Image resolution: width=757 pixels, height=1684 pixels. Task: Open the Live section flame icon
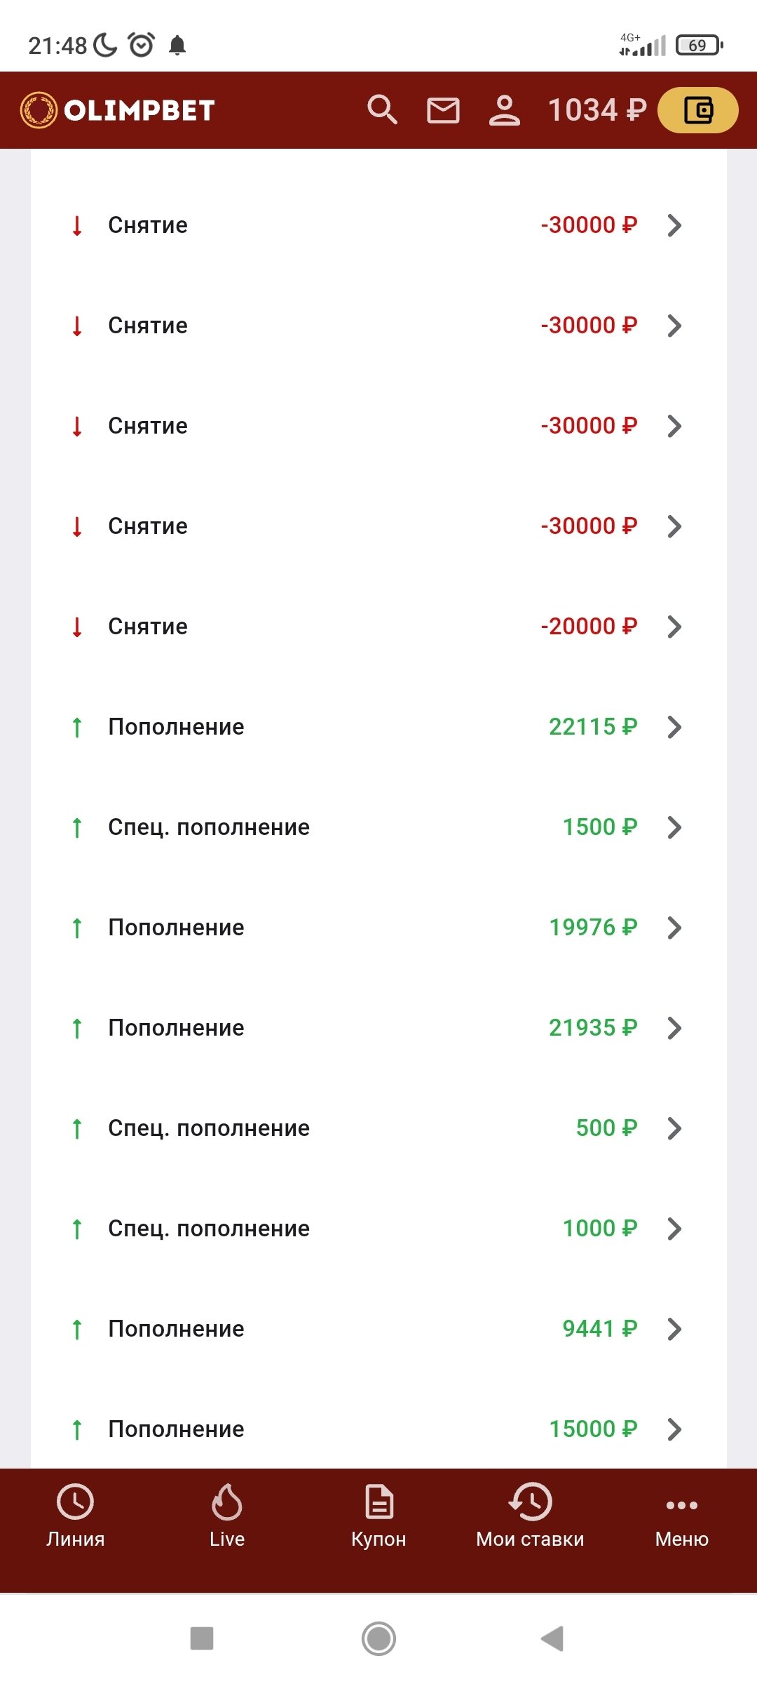tap(227, 1514)
